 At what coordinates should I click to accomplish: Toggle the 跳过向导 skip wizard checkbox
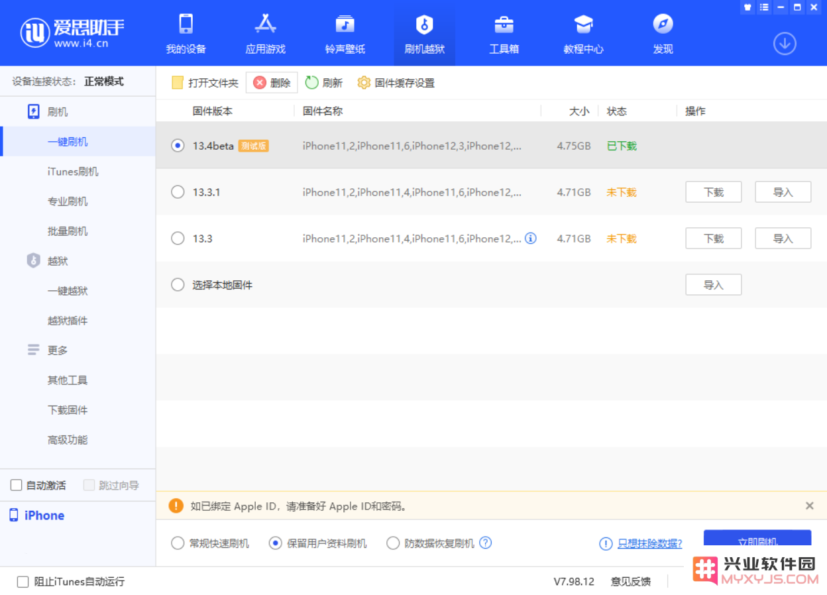[89, 485]
